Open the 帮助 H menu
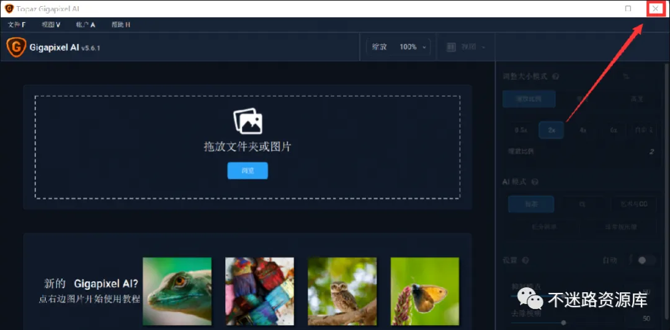The image size is (670, 330). coord(120,25)
